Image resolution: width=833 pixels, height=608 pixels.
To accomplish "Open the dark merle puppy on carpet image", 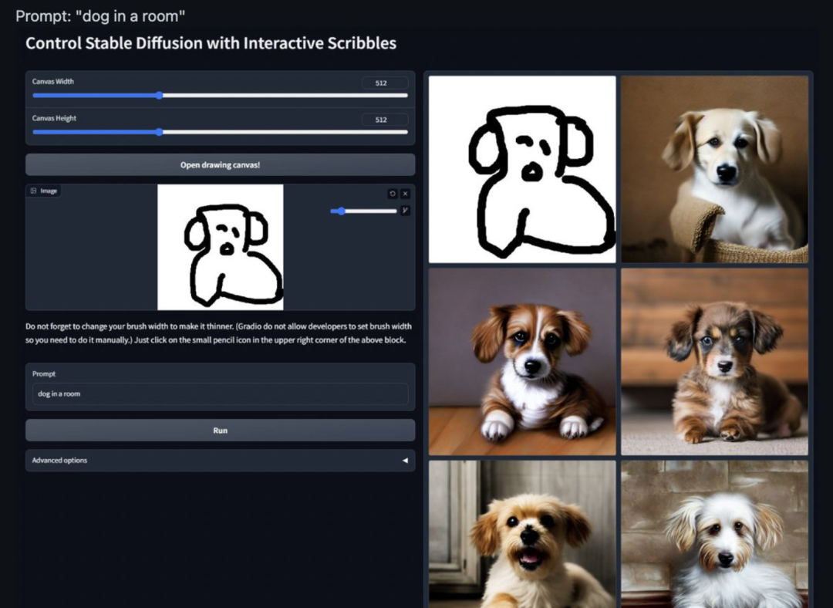I will point(714,361).
